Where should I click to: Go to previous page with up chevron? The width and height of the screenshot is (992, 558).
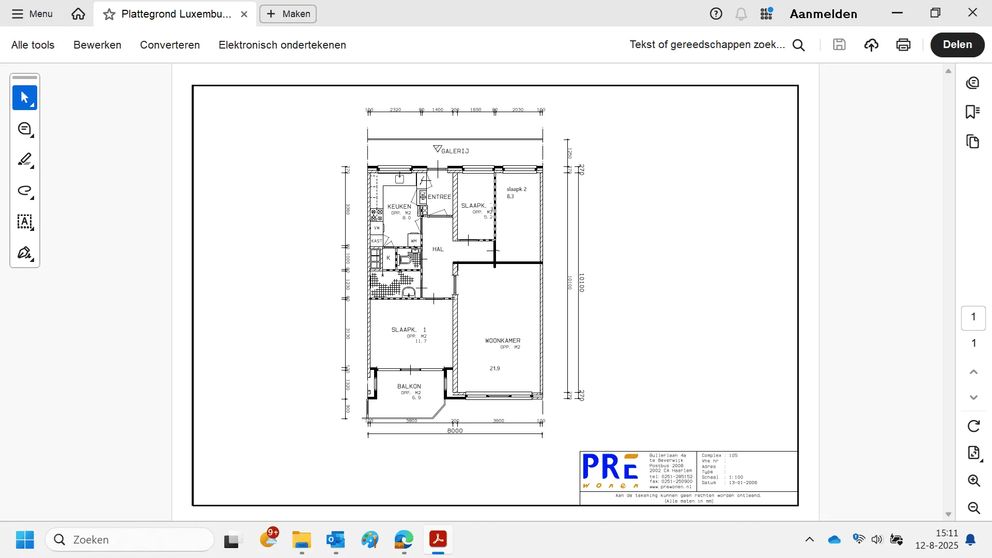(x=973, y=372)
